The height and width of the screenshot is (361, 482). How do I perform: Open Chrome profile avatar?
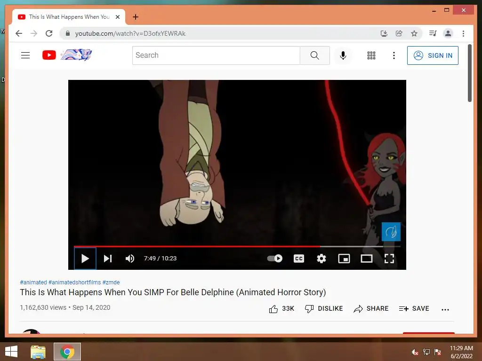point(448,33)
